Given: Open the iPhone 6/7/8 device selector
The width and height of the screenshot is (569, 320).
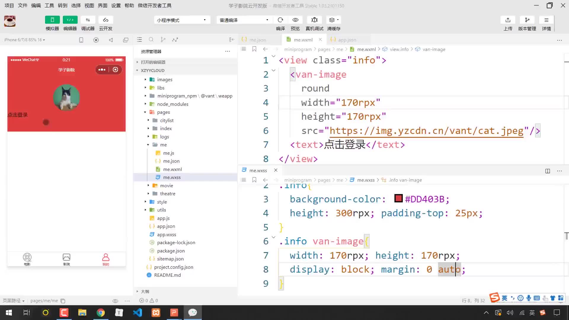Looking at the screenshot, I should 25,40.
